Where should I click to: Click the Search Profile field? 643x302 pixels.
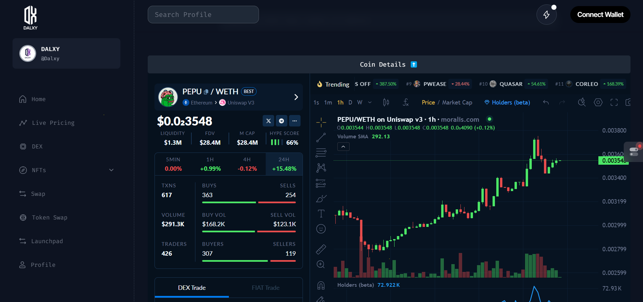tap(203, 15)
